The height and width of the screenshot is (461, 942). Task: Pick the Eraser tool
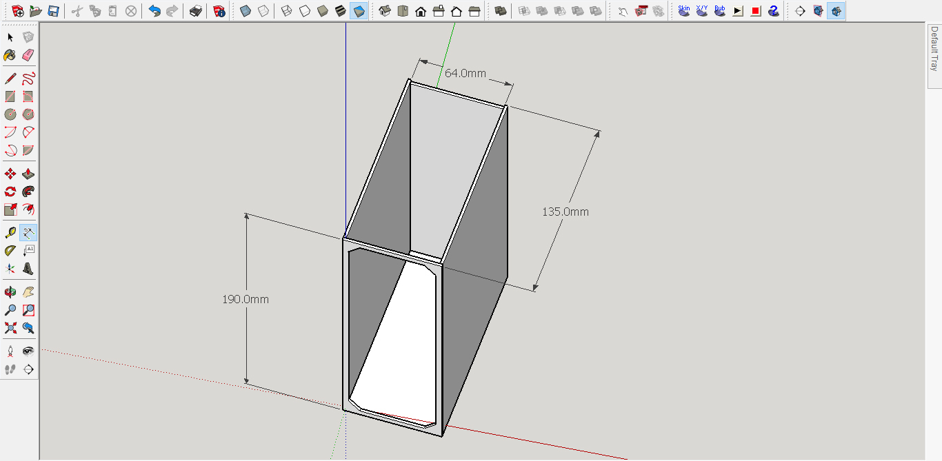[28, 55]
